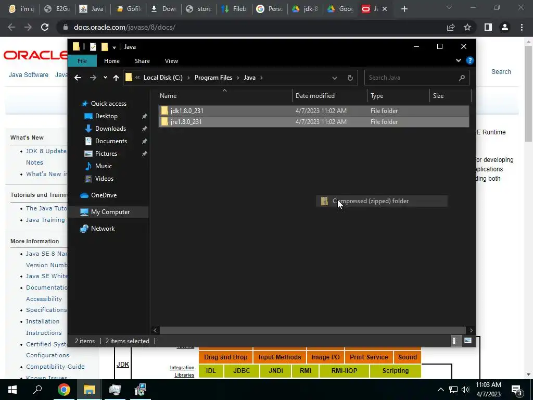Open the notification center icon
This screenshot has width=533, height=400.
(x=516, y=390)
